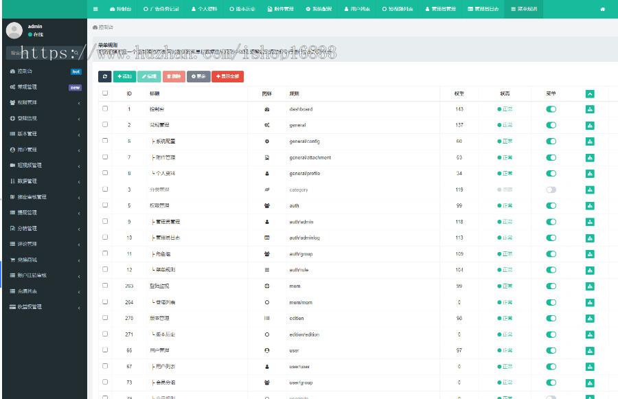Viewport: 618px width, 399px height.
Task: Open 常规管理 with new badge in sidebar
Action: (x=45, y=87)
